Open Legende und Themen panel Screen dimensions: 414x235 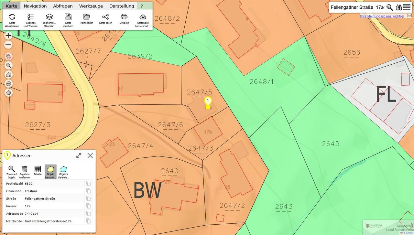30,17
